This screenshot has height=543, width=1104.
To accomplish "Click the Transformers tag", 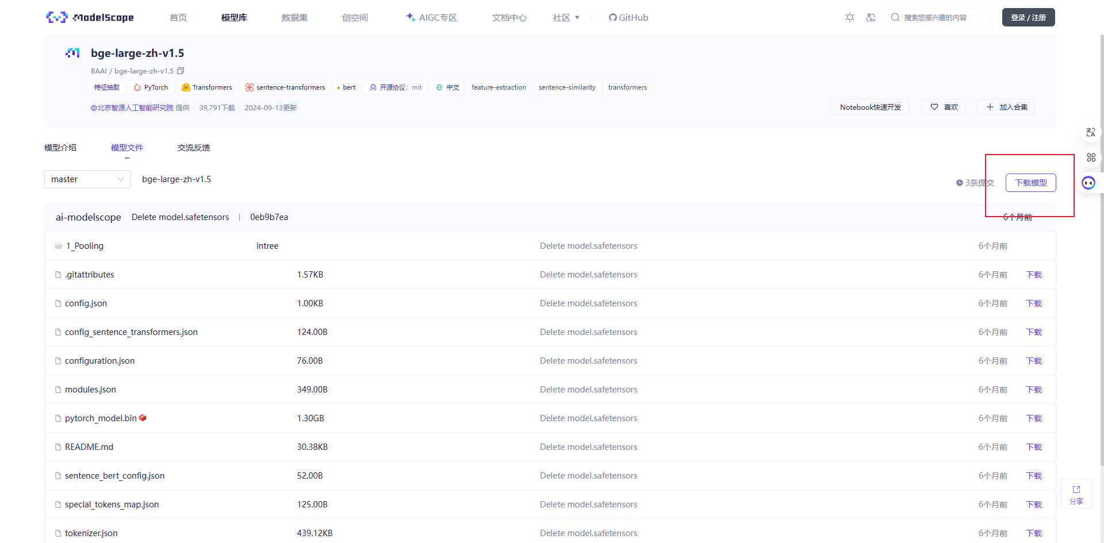I will tap(206, 87).
